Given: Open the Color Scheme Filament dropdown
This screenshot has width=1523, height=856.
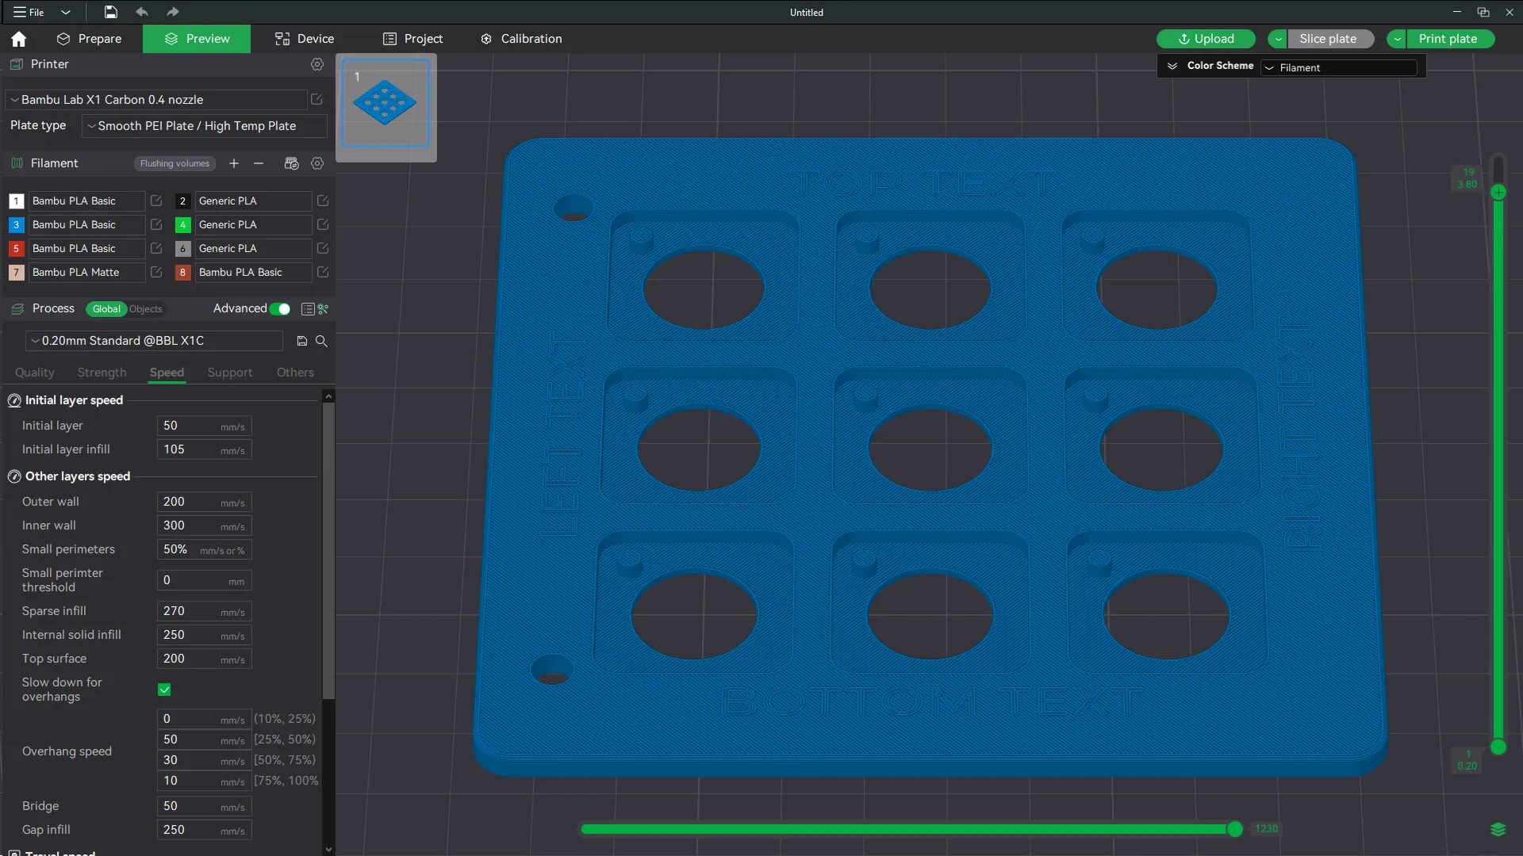Looking at the screenshot, I should coord(1339,67).
